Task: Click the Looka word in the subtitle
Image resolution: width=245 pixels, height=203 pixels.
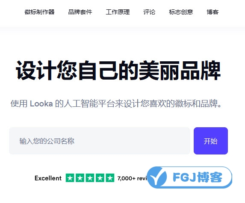Action: (x=41, y=103)
